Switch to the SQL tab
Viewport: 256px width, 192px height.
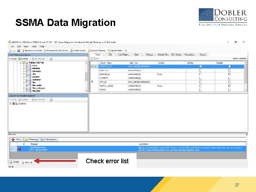point(110,55)
